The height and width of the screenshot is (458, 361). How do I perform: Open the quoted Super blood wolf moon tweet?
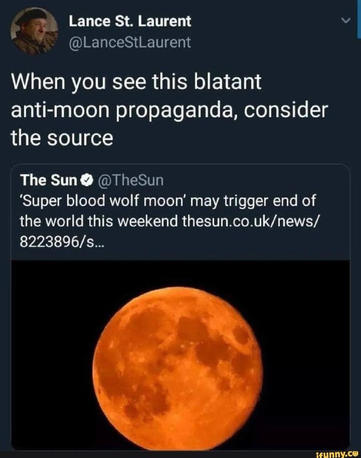tap(180, 307)
